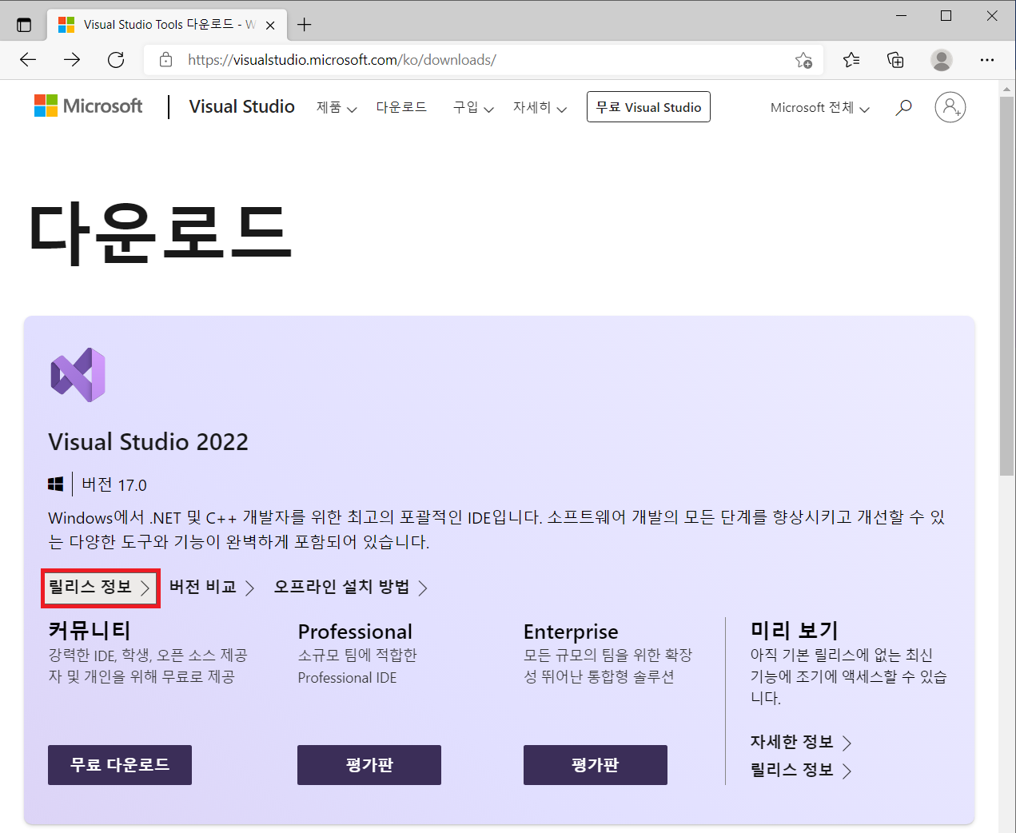Add this page to favorites star icon
1016x833 pixels.
coord(803,60)
